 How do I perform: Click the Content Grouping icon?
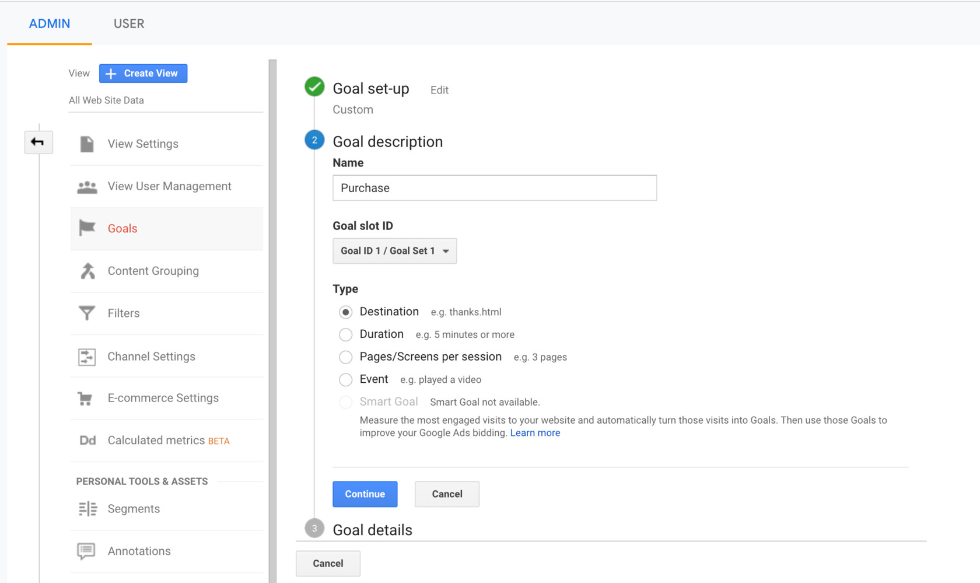click(x=87, y=271)
